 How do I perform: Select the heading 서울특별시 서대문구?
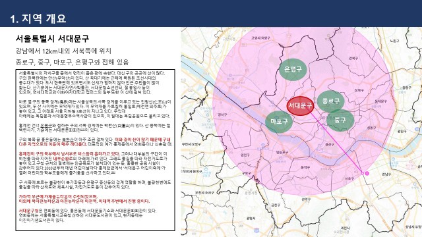click(52, 38)
